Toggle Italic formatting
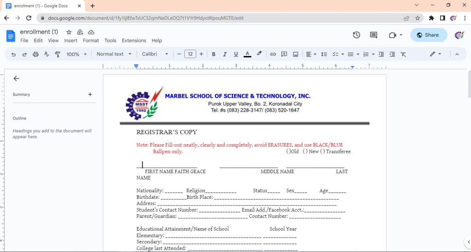This screenshot has height=252, width=471. (225, 54)
